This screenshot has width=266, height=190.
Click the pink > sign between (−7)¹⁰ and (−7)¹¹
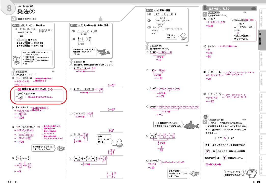pos(225,138)
